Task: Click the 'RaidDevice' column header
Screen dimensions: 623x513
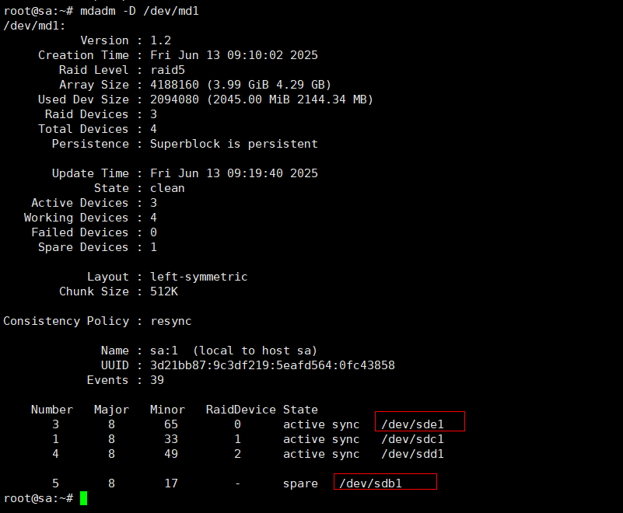Action: click(x=241, y=410)
